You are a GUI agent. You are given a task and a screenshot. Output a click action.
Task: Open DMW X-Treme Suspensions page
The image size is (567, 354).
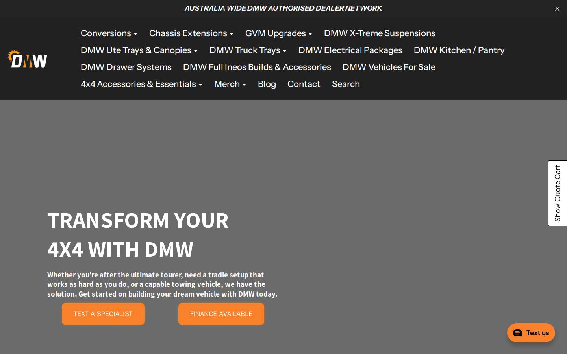click(x=380, y=33)
